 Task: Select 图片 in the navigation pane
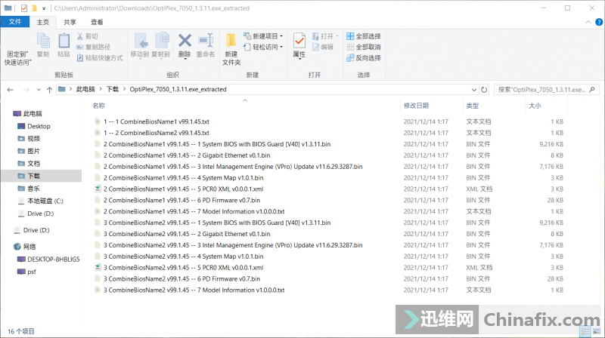tap(33, 152)
